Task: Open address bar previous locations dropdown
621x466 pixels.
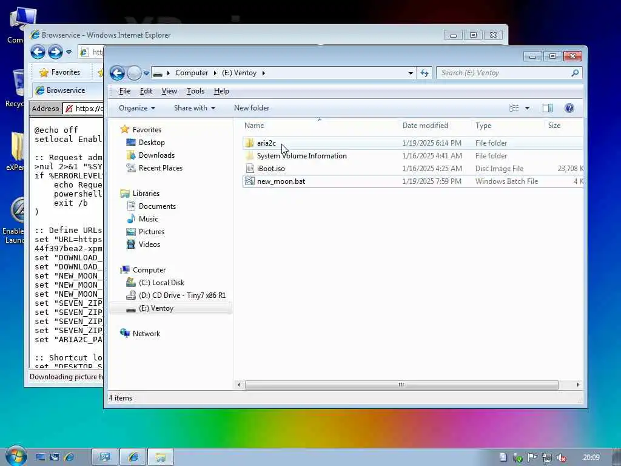Action: pyautogui.click(x=411, y=73)
